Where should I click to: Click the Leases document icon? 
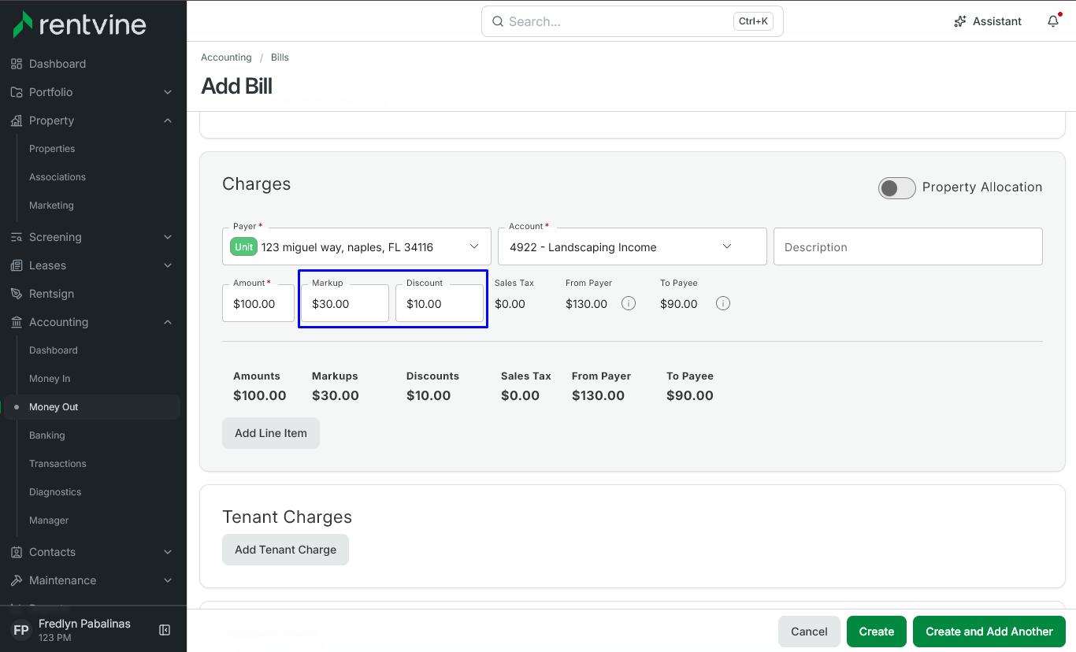[x=17, y=265]
